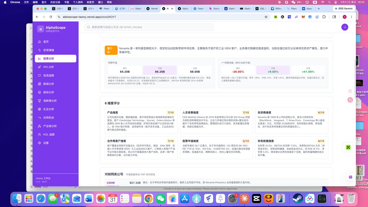This screenshot has height=207, width=368.
Task: Click the 人员背景维度 score card
Action: (x=216, y=121)
